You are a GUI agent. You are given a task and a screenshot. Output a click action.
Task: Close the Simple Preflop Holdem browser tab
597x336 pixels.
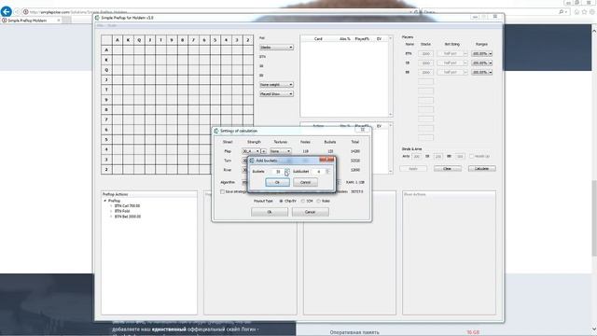coord(58,21)
